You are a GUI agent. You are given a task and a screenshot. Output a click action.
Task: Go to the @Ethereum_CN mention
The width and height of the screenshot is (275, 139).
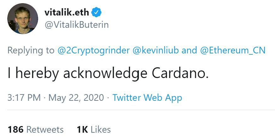click(x=233, y=51)
